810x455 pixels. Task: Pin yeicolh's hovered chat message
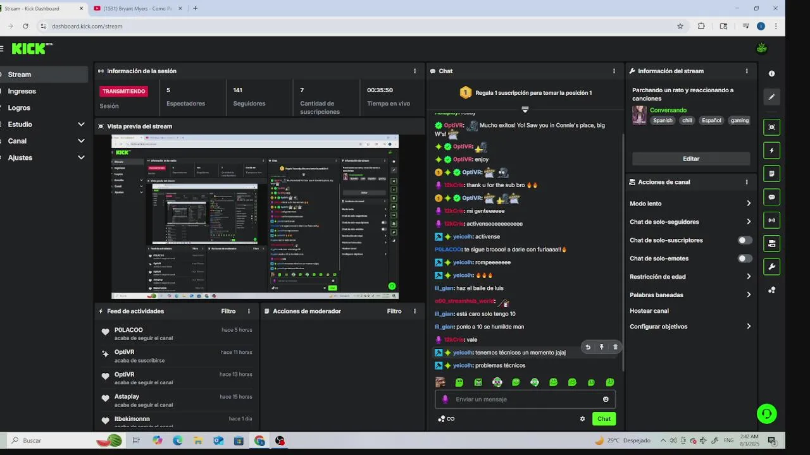click(602, 347)
